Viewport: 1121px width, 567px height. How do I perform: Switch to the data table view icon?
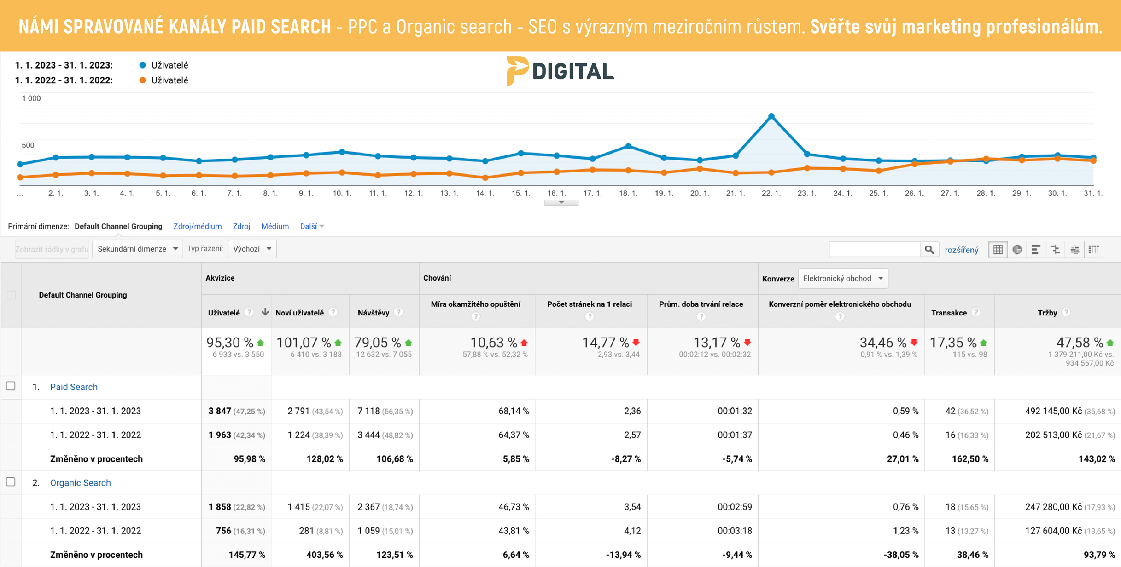tap(998, 250)
